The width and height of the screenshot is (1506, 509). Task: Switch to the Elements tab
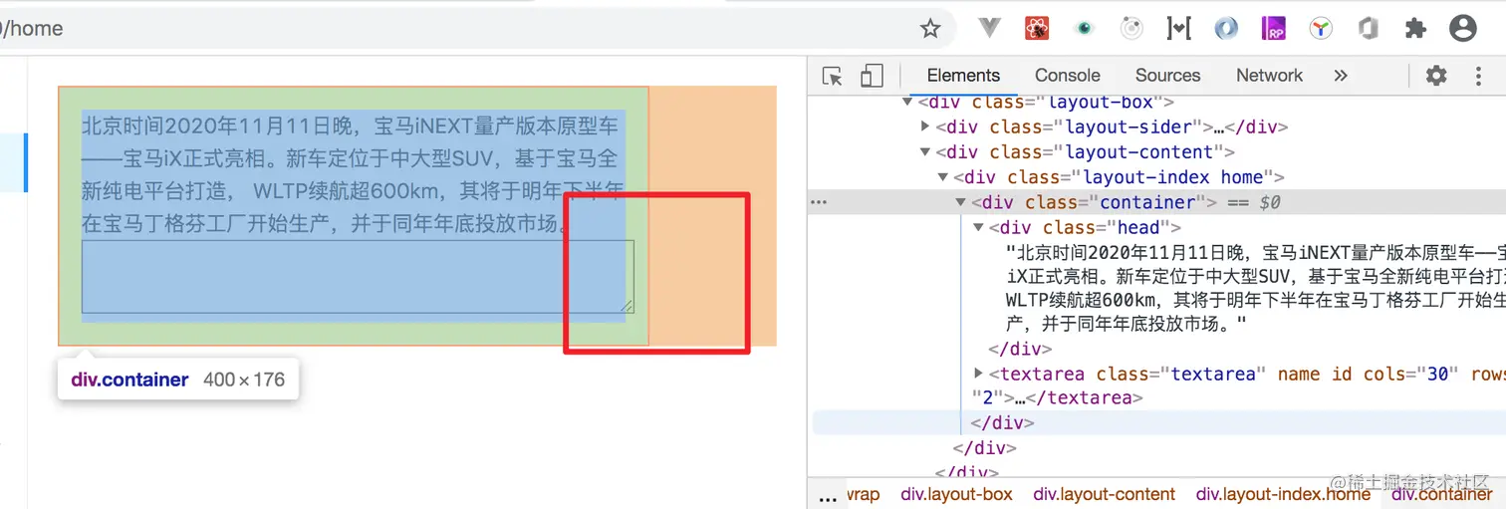coord(963,76)
